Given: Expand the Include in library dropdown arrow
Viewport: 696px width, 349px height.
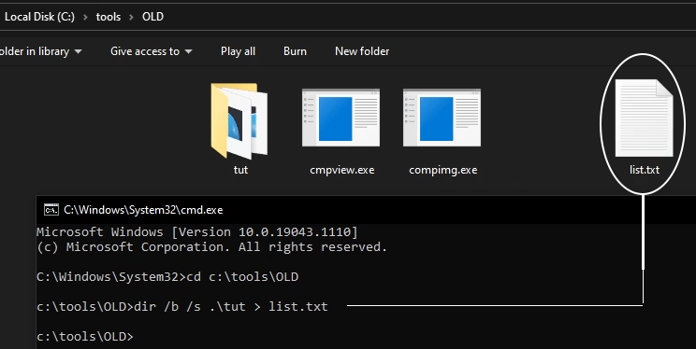Looking at the screenshot, I should (79, 51).
